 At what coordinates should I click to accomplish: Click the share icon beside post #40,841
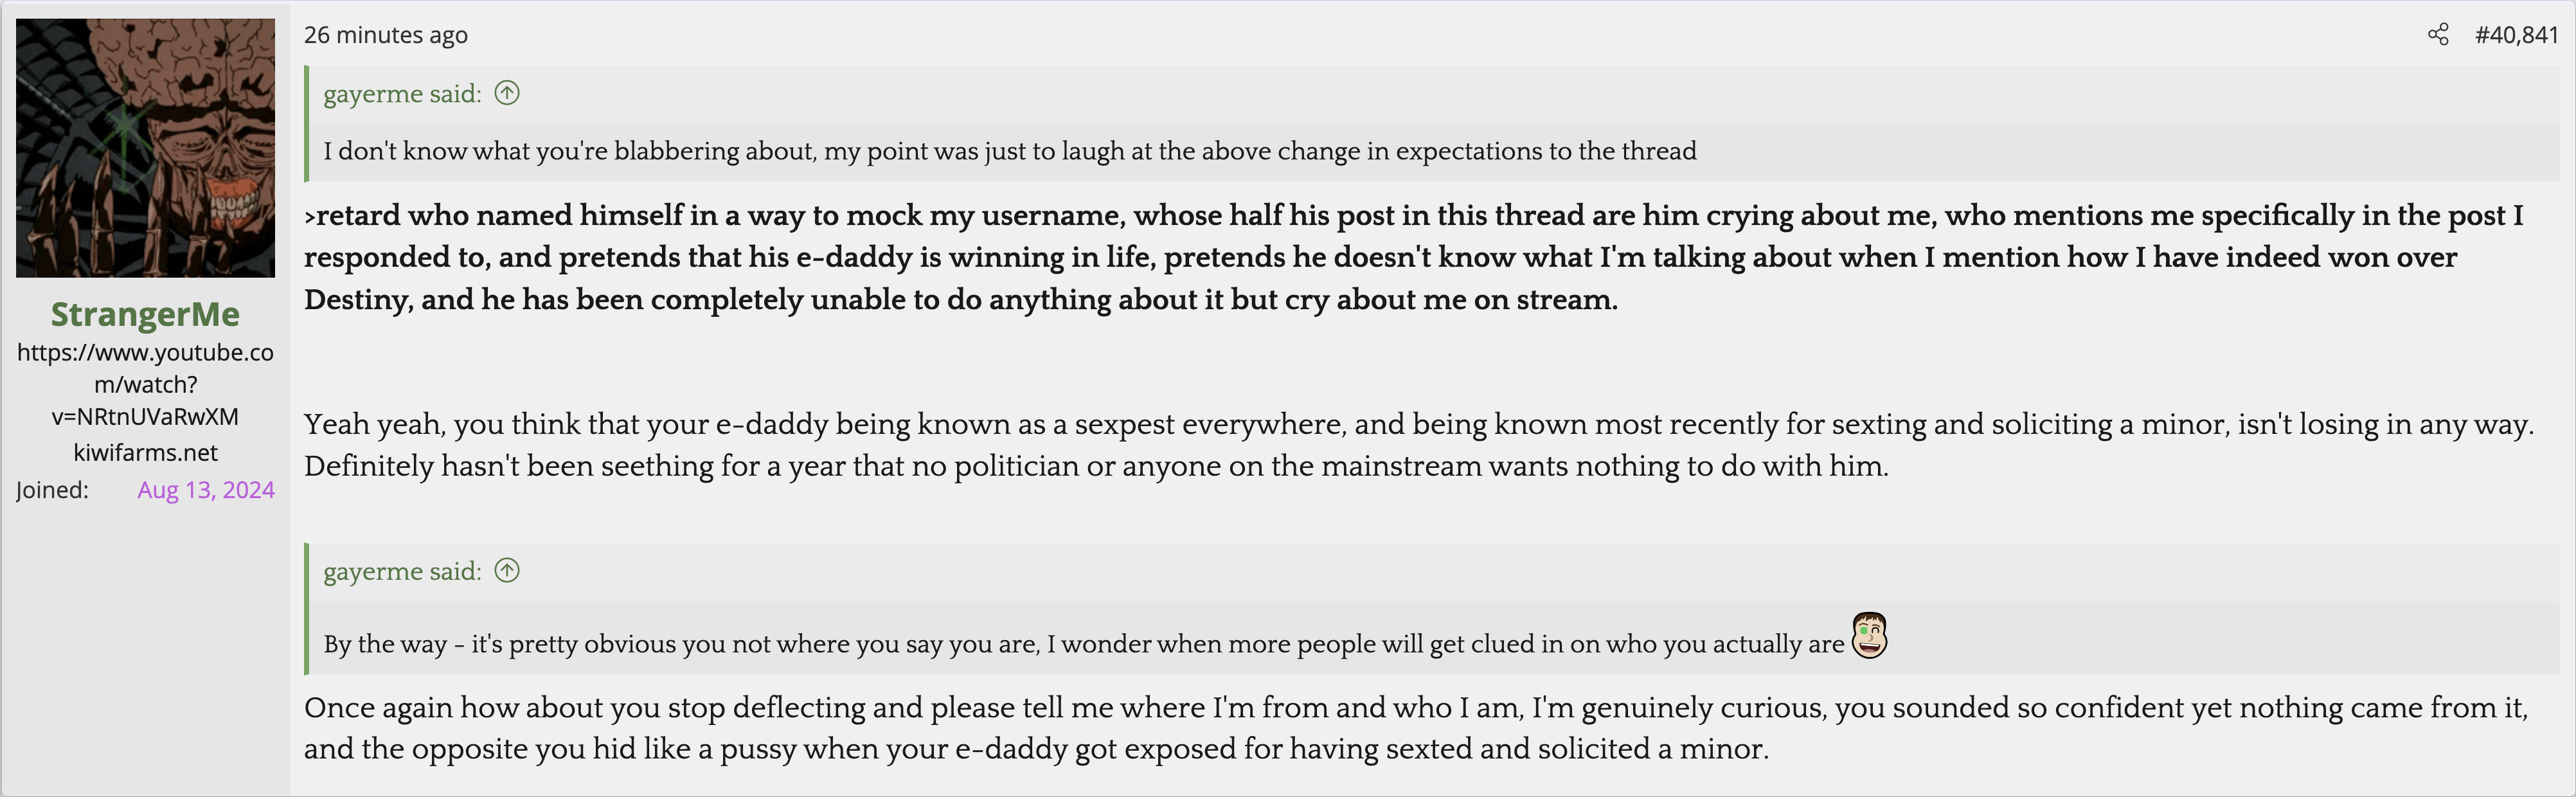click(x=2438, y=35)
